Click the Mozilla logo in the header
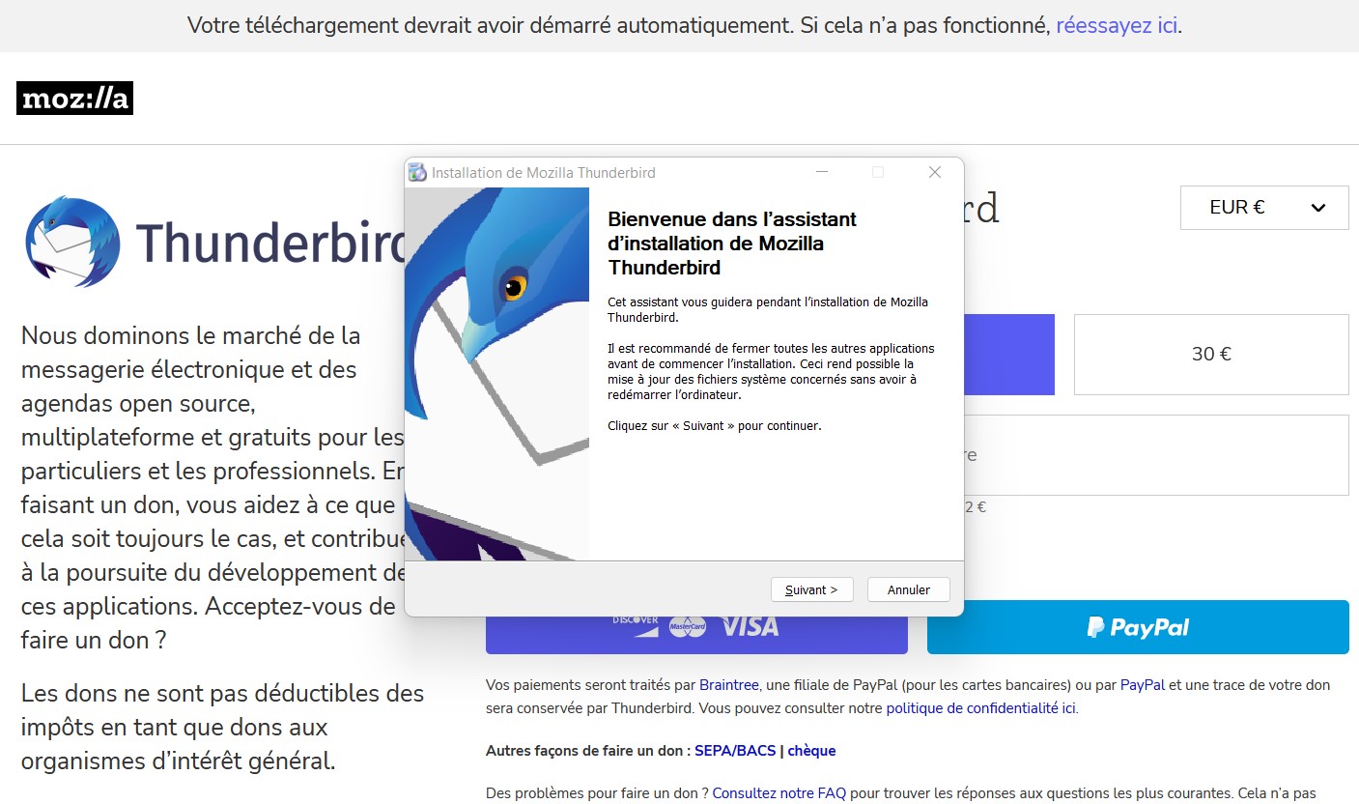 74,99
